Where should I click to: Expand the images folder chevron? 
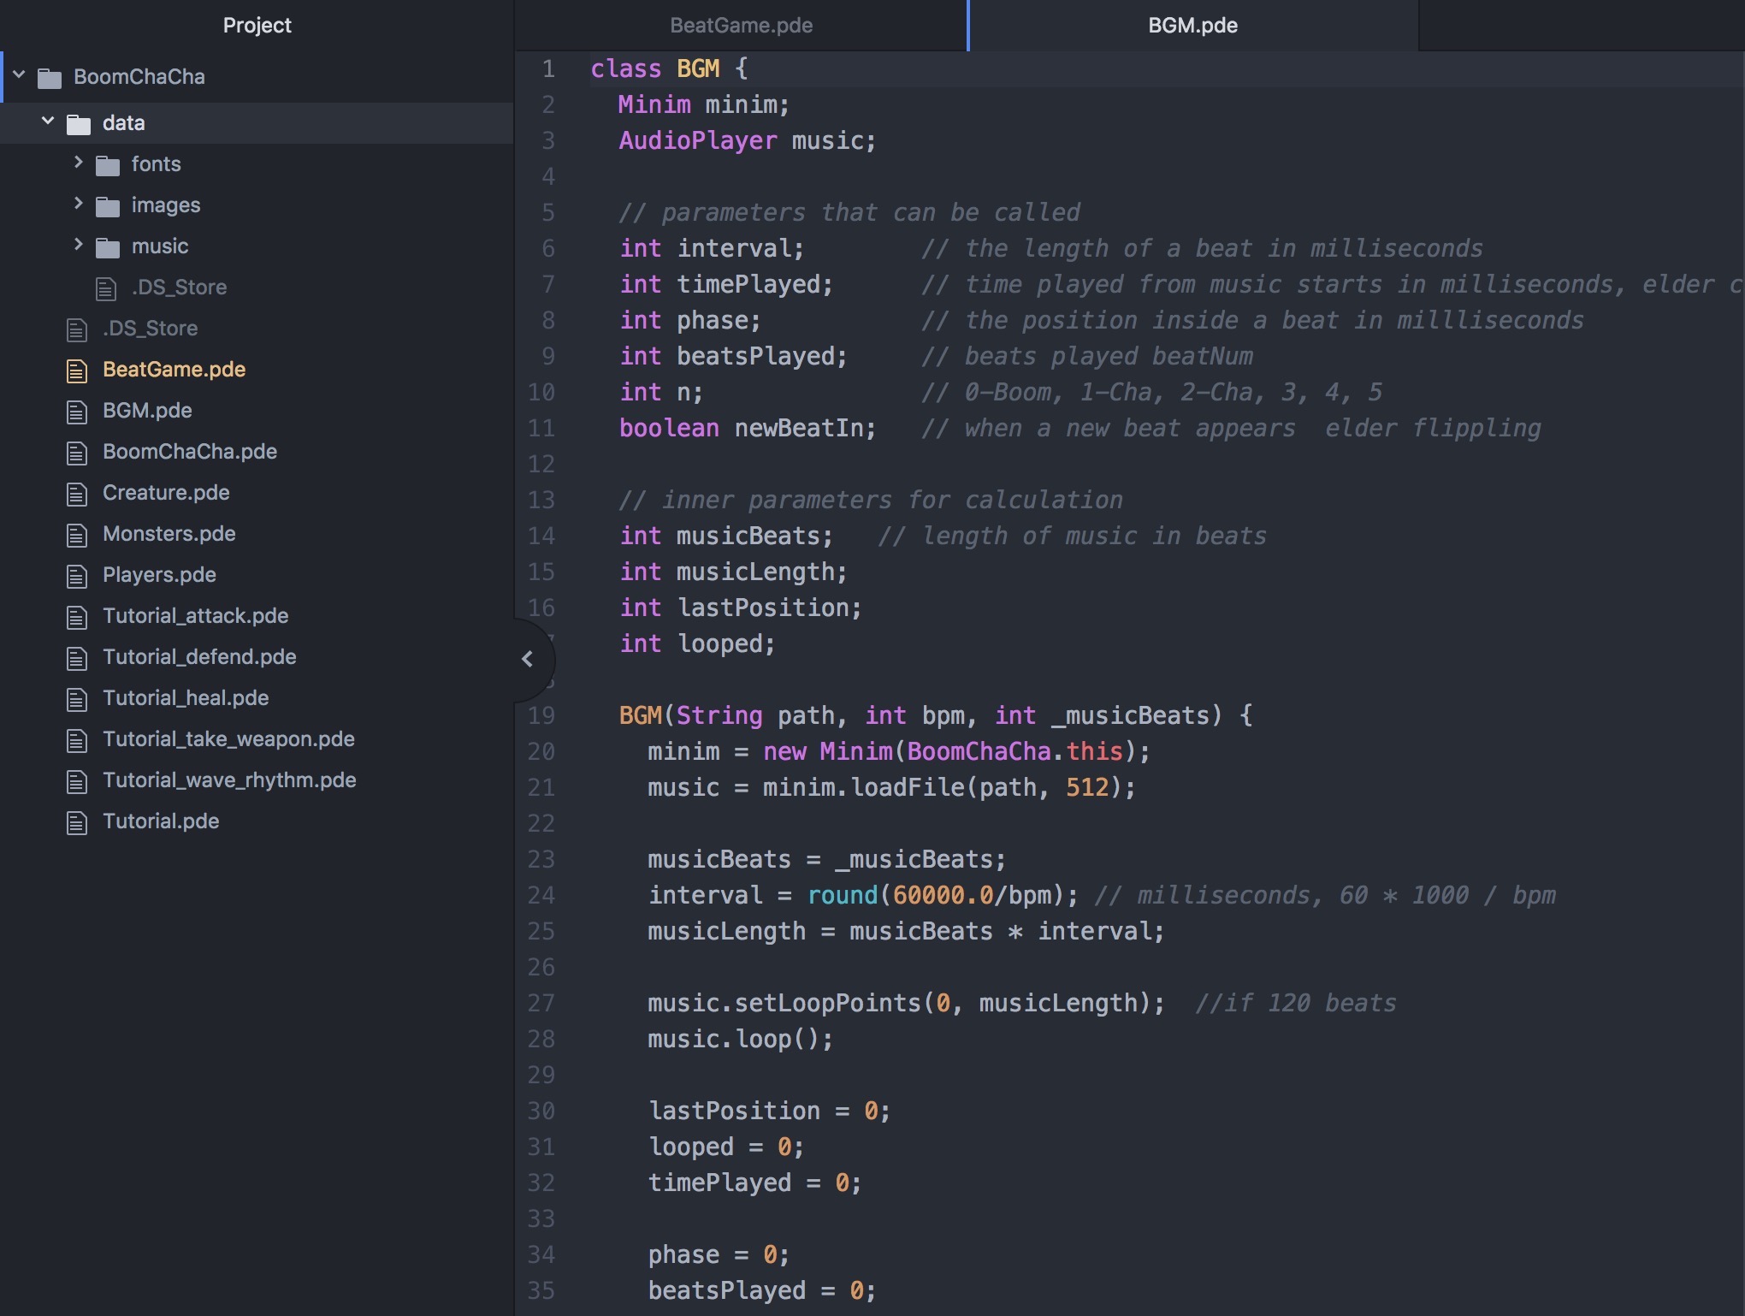(78, 203)
